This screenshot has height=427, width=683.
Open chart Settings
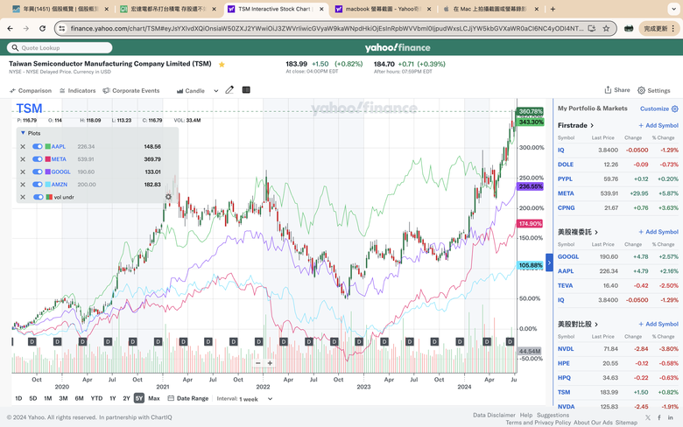[654, 90]
